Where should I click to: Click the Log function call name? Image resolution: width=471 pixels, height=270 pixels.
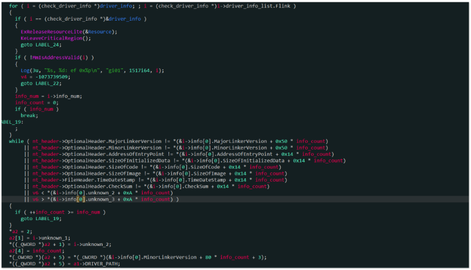25,71
